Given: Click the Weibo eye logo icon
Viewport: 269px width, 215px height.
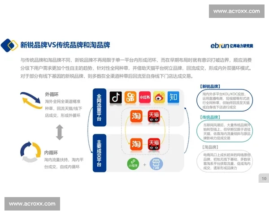Looking at the screenshot, I should (x=159, y=97).
